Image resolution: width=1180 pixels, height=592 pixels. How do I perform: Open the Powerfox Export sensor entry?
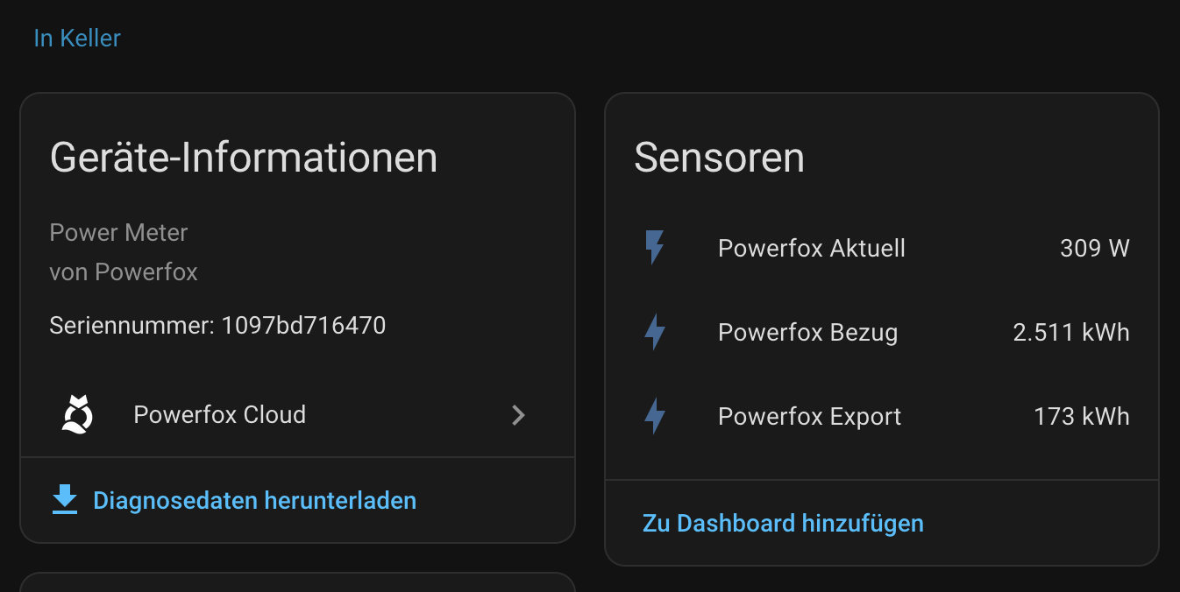tap(809, 417)
